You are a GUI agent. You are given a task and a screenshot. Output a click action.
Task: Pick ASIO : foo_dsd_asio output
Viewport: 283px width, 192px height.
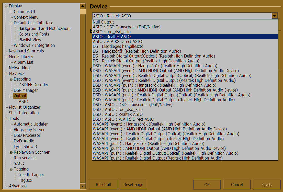coord(185,32)
